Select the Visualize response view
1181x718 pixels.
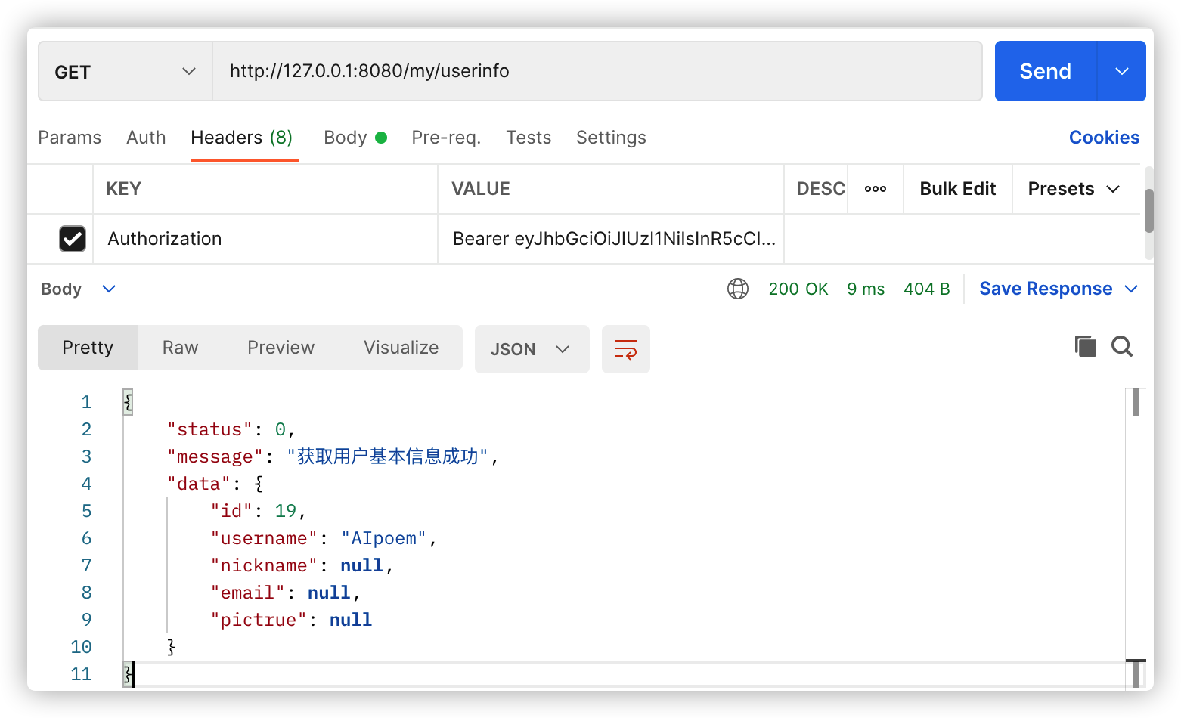401,348
